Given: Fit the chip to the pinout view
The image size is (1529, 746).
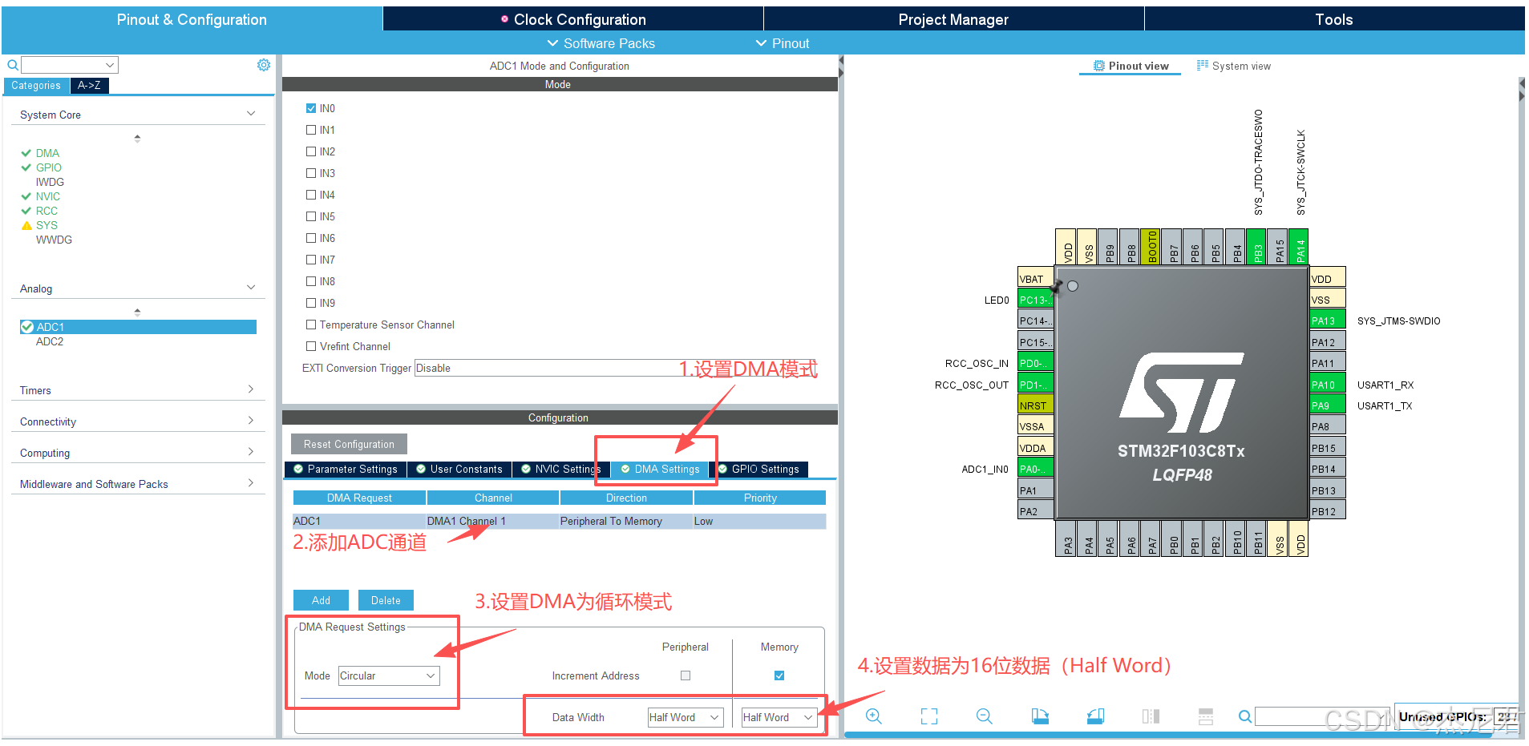Looking at the screenshot, I should click(929, 716).
